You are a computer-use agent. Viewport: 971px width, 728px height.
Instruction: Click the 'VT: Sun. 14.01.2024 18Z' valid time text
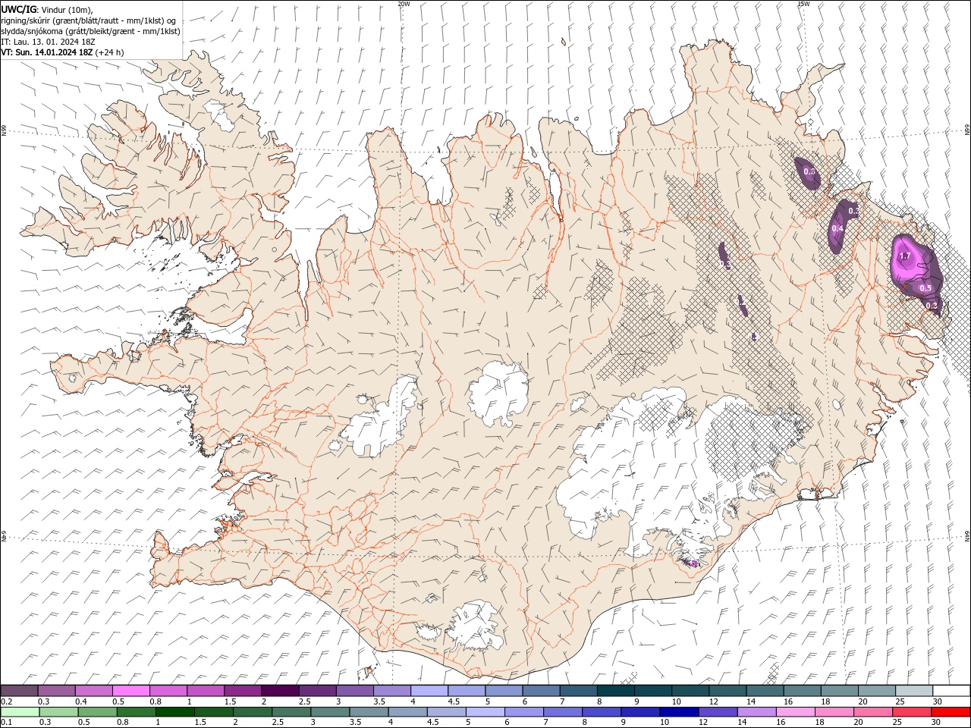coord(47,52)
